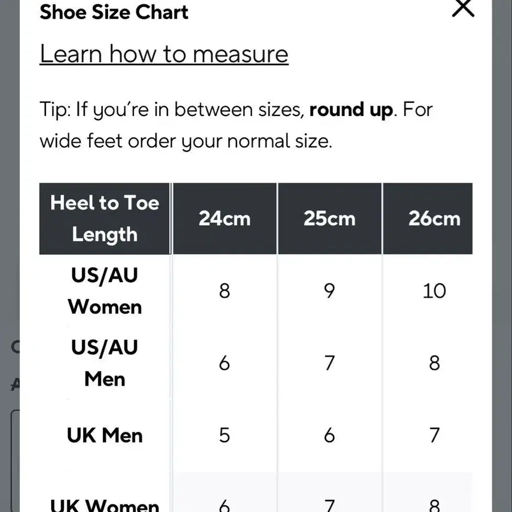Select the US/AU Women row label
Image resolution: width=512 pixels, height=512 pixels.
tap(105, 291)
